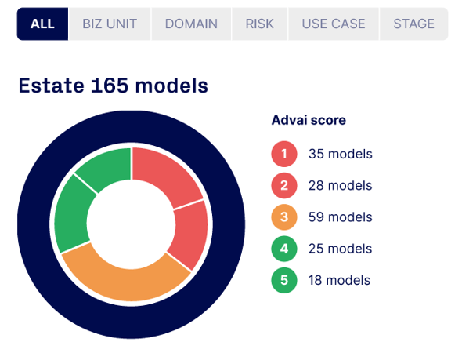Click the Advai score legend title
Screen dimensions: 462x353
309,120
